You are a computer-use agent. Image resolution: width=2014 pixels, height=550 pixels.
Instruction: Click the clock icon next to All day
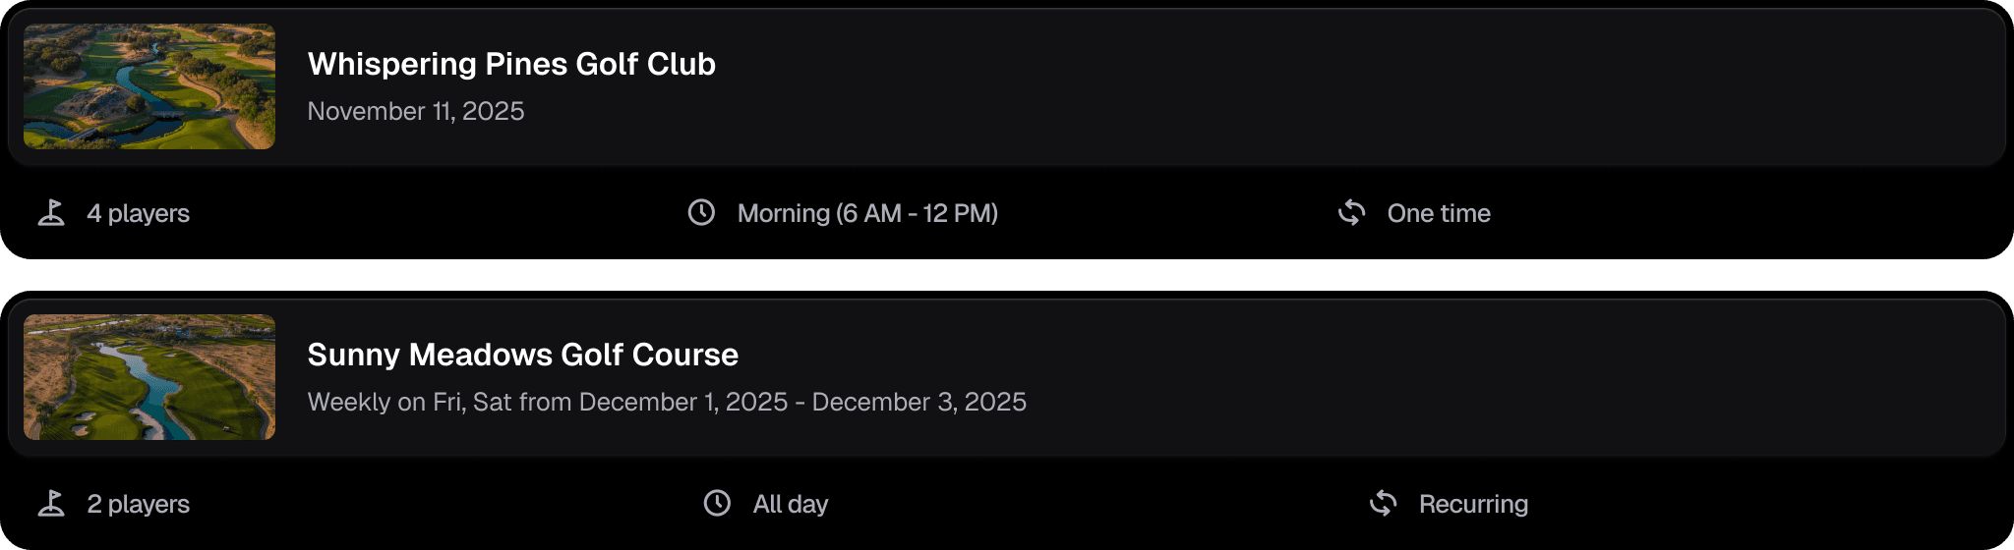click(x=717, y=503)
